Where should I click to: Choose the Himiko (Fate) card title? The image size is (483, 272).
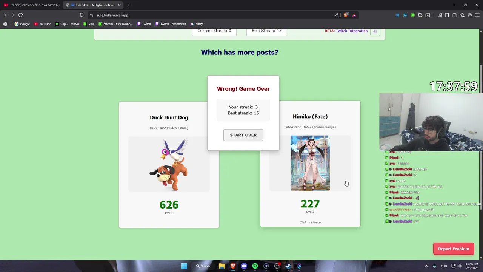coord(310,117)
